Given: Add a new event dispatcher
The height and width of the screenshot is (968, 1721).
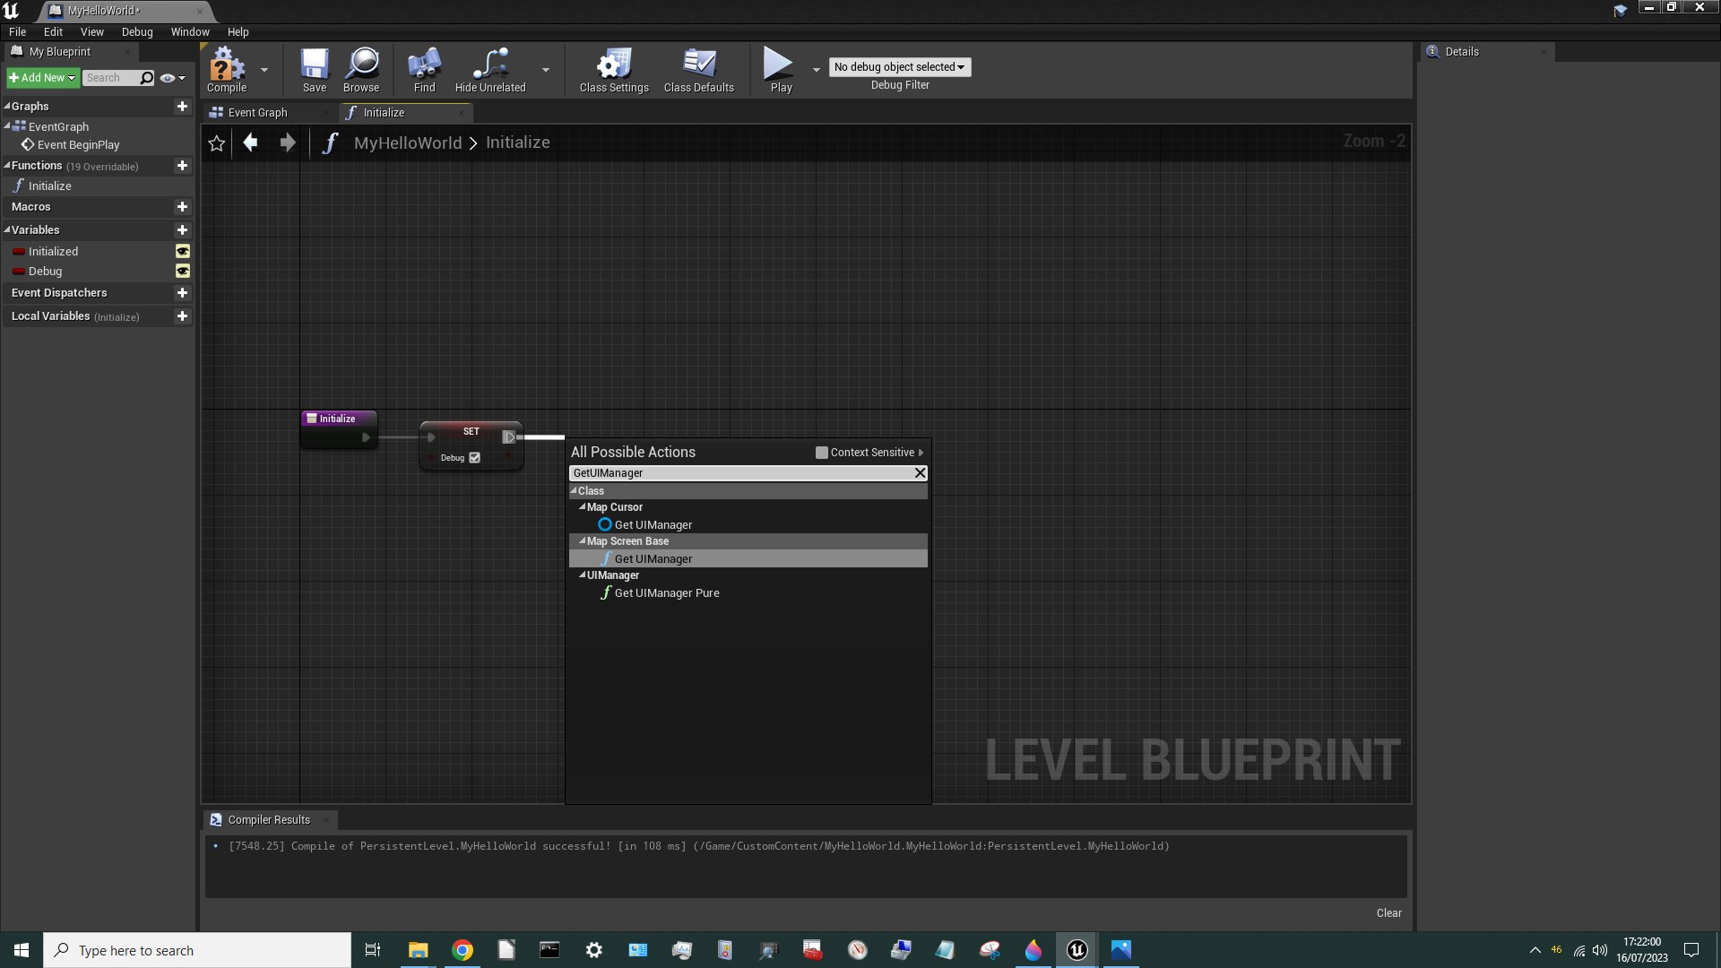Looking at the screenshot, I should coord(182,293).
